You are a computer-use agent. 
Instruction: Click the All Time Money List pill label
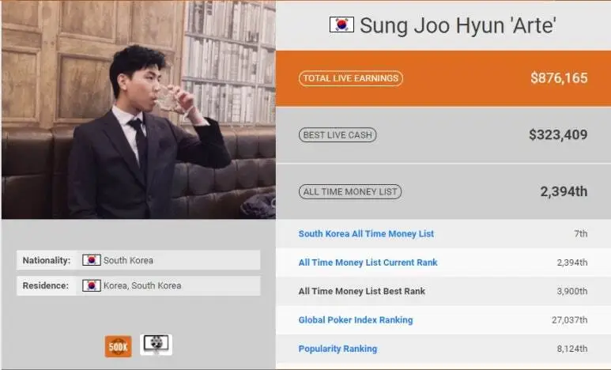[x=350, y=192]
